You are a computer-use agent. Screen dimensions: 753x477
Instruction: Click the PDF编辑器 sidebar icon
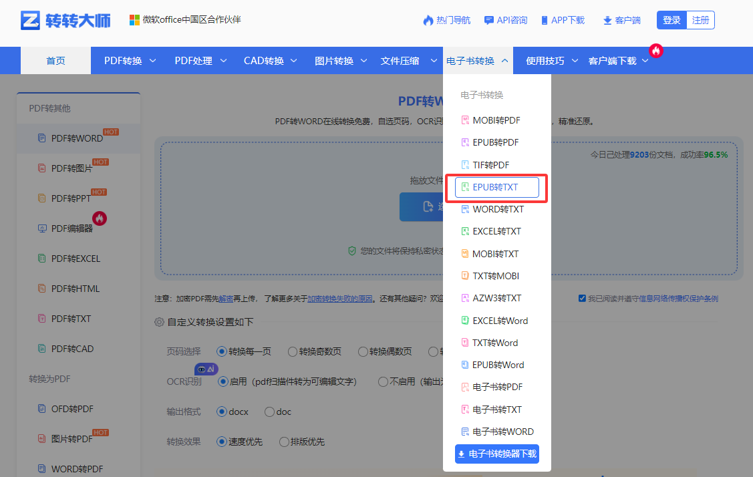click(42, 228)
